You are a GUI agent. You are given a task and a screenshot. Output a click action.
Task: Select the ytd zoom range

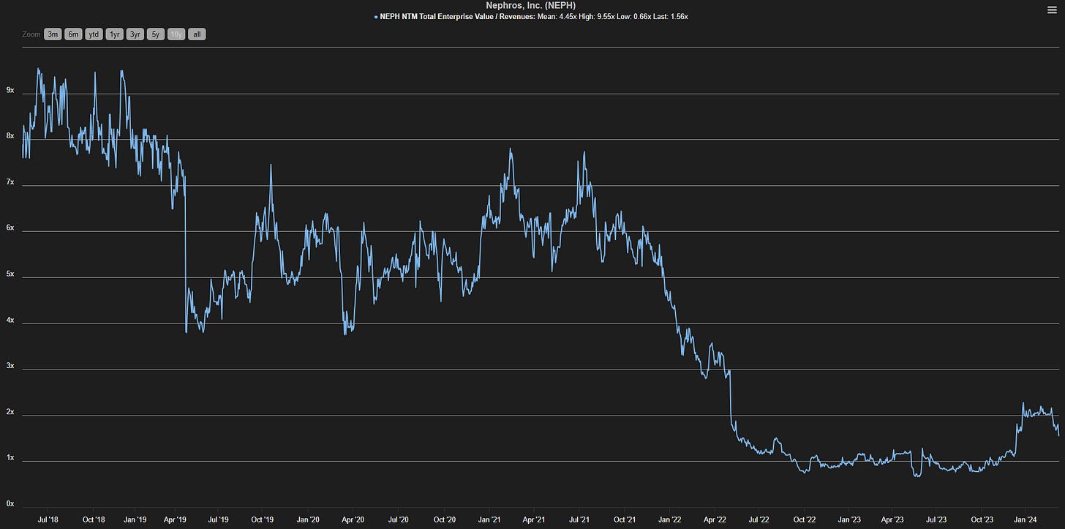tap(94, 34)
